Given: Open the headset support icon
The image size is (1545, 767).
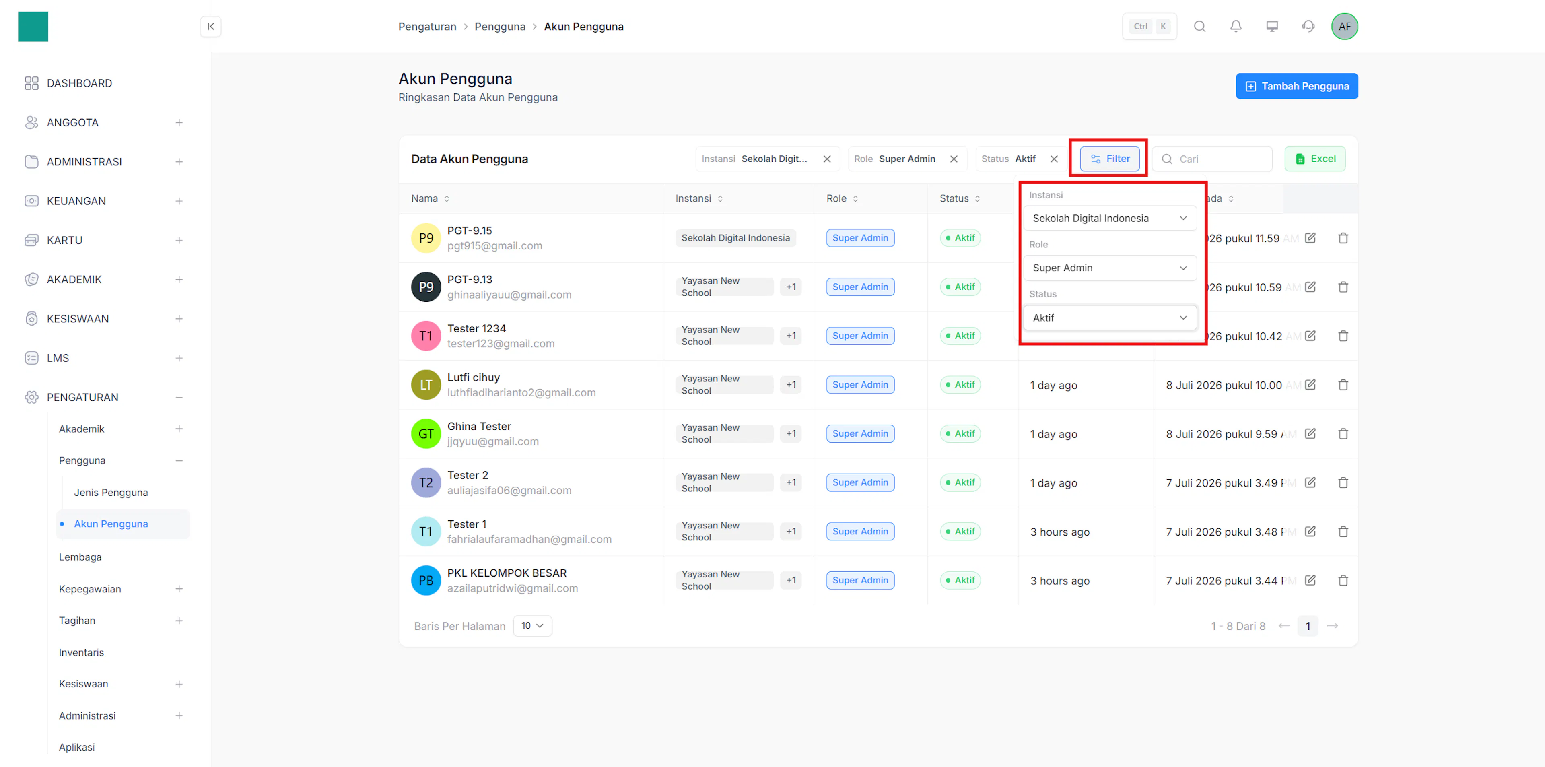Looking at the screenshot, I should [x=1308, y=27].
